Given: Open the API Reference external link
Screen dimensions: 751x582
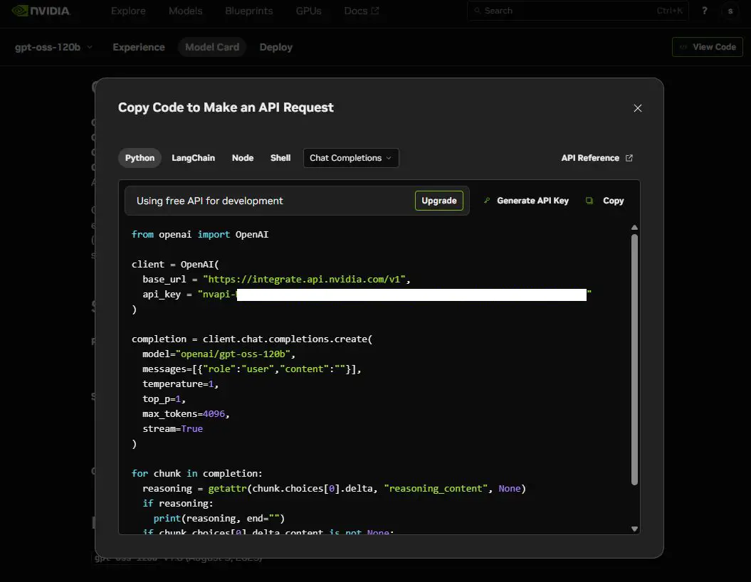Looking at the screenshot, I should click(597, 158).
